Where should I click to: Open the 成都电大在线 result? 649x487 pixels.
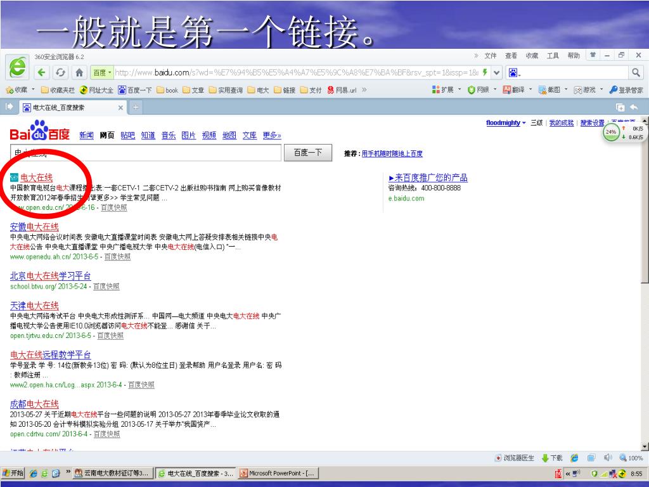tap(34, 404)
